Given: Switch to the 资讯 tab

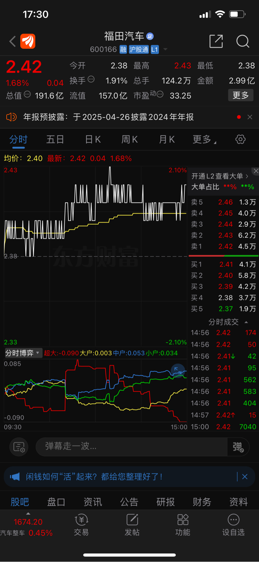Looking at the screenshot, I should click(93, 502).
